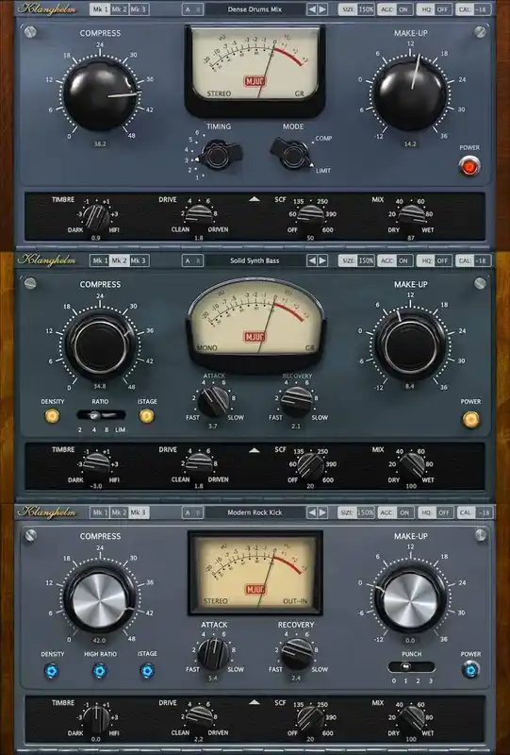Open the Dense Drums Mix preset menu
The image size is (510, 755).
coord(255,9)
